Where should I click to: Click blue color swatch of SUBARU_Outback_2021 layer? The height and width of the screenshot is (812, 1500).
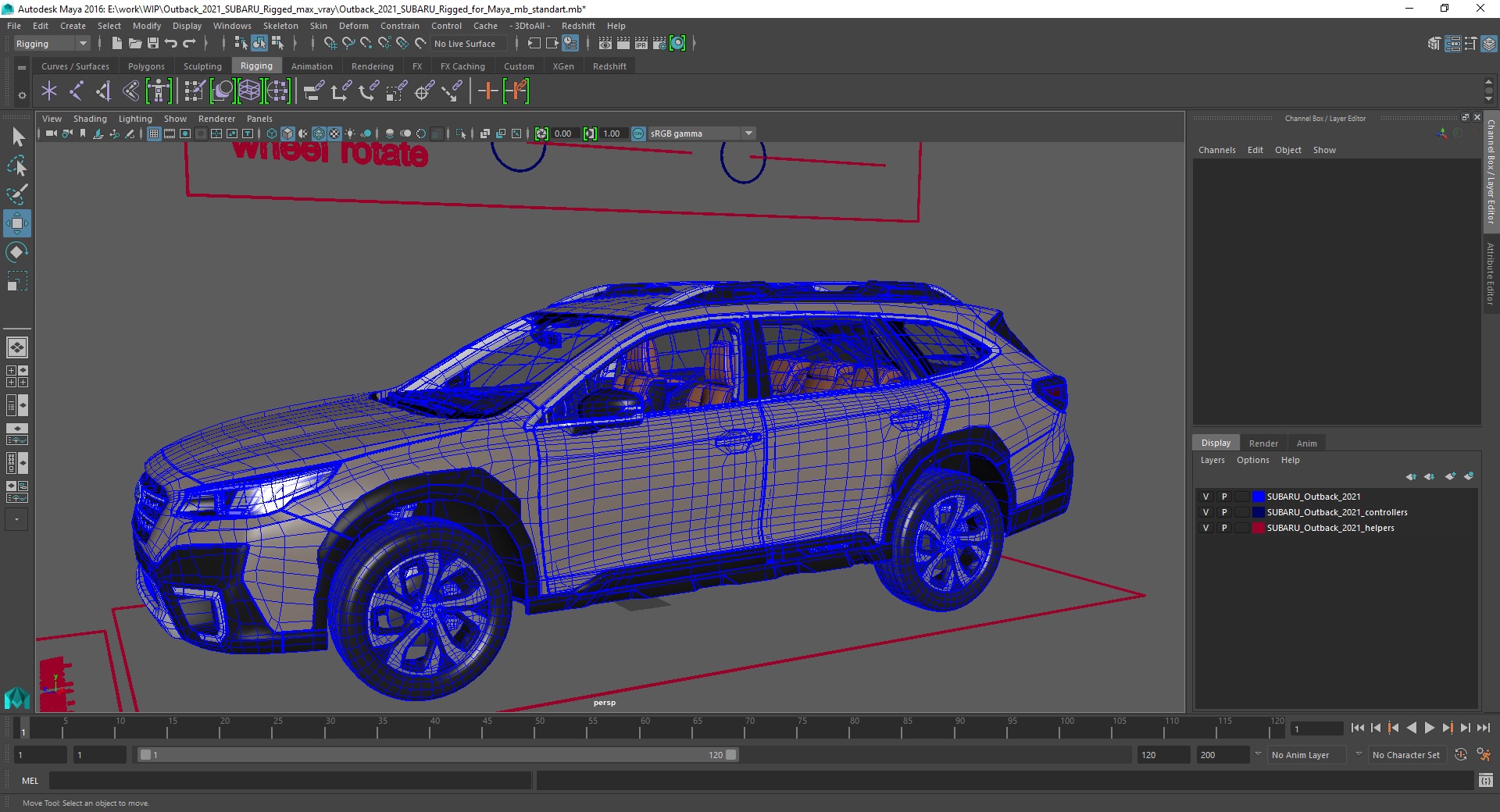click(1258, 497)
